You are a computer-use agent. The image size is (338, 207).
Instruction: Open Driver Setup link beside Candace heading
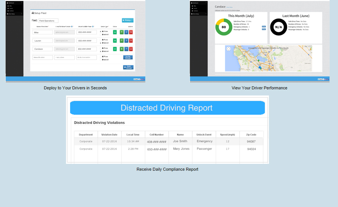point(229,7)
